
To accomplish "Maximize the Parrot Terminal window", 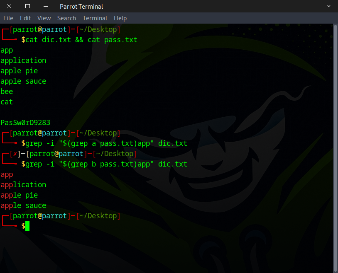I will tap(27, 6).
